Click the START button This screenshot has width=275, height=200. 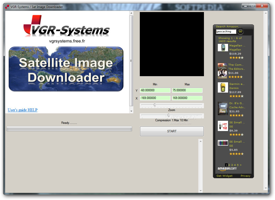pos(172,131)
